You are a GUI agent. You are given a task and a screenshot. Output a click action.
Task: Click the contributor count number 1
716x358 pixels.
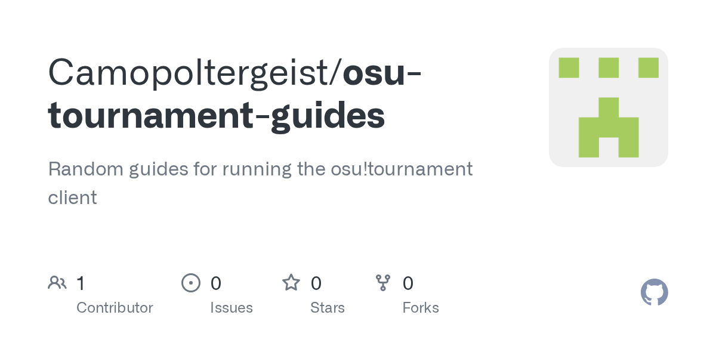pyautogui.click(x=81, y=283)
